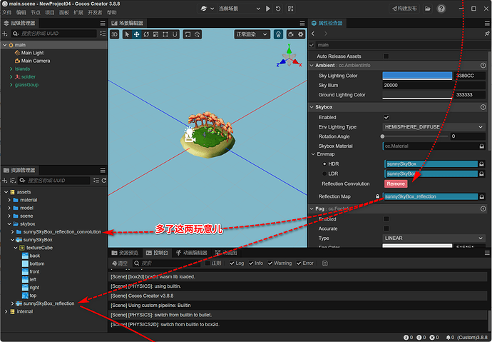Toggle the Warning filter checkbox
This screenshot has width=492, height=342.
pyautogui.click(x=270, y=263)
